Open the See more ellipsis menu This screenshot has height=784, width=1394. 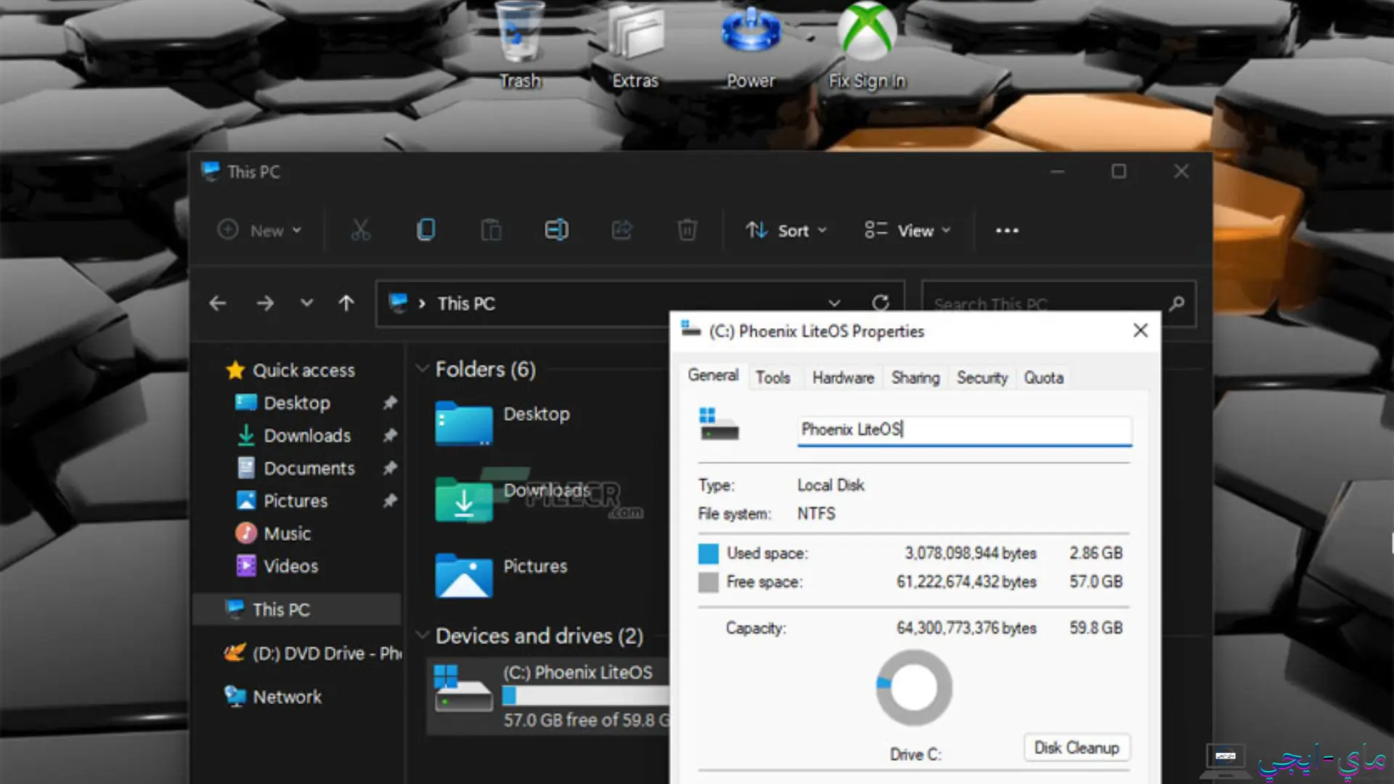pyautogui.click(x=1007, y=231)
